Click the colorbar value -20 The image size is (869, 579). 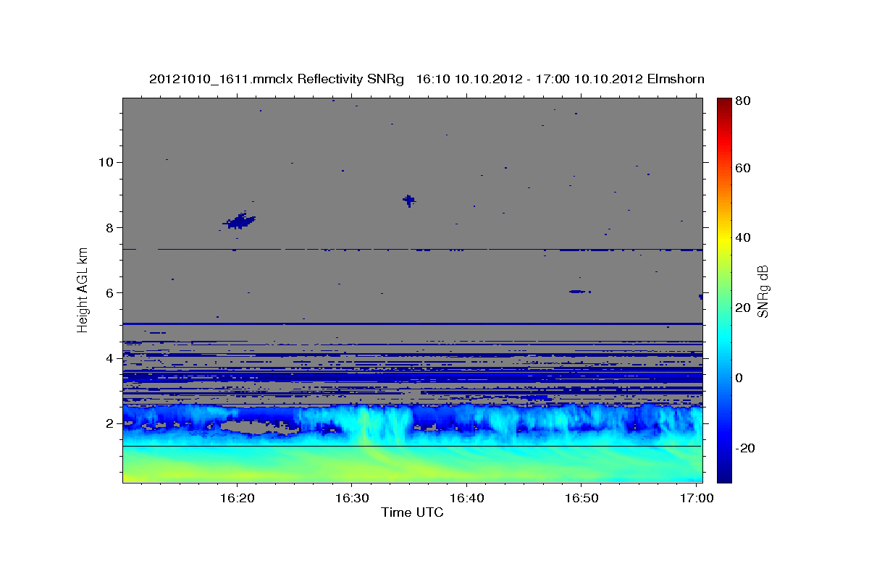tap(744, 448)
